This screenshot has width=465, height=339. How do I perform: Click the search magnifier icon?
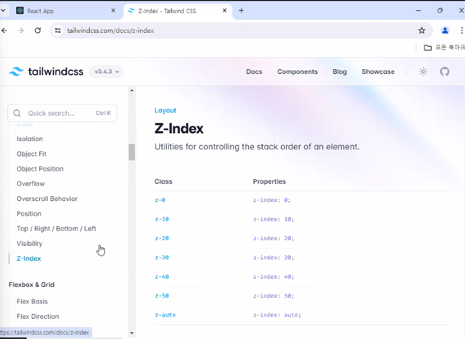tap(17, 113)
